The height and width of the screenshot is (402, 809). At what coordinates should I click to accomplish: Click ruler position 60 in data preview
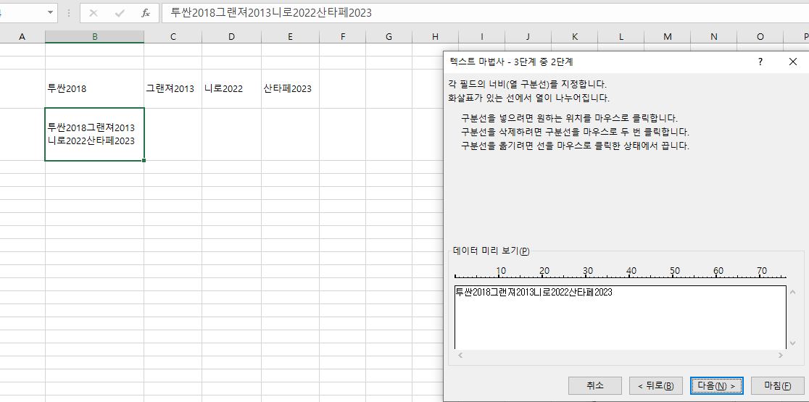click(x=718, y=271)
